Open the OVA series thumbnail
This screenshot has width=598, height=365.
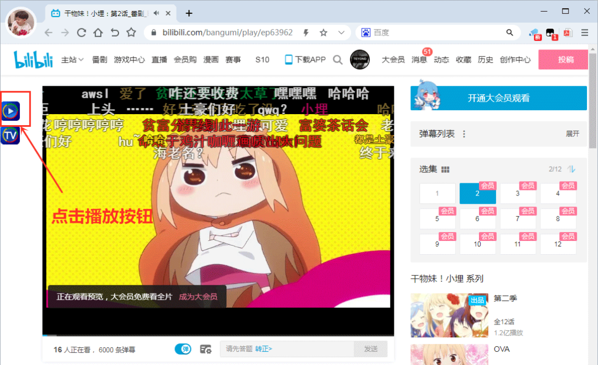449,354
